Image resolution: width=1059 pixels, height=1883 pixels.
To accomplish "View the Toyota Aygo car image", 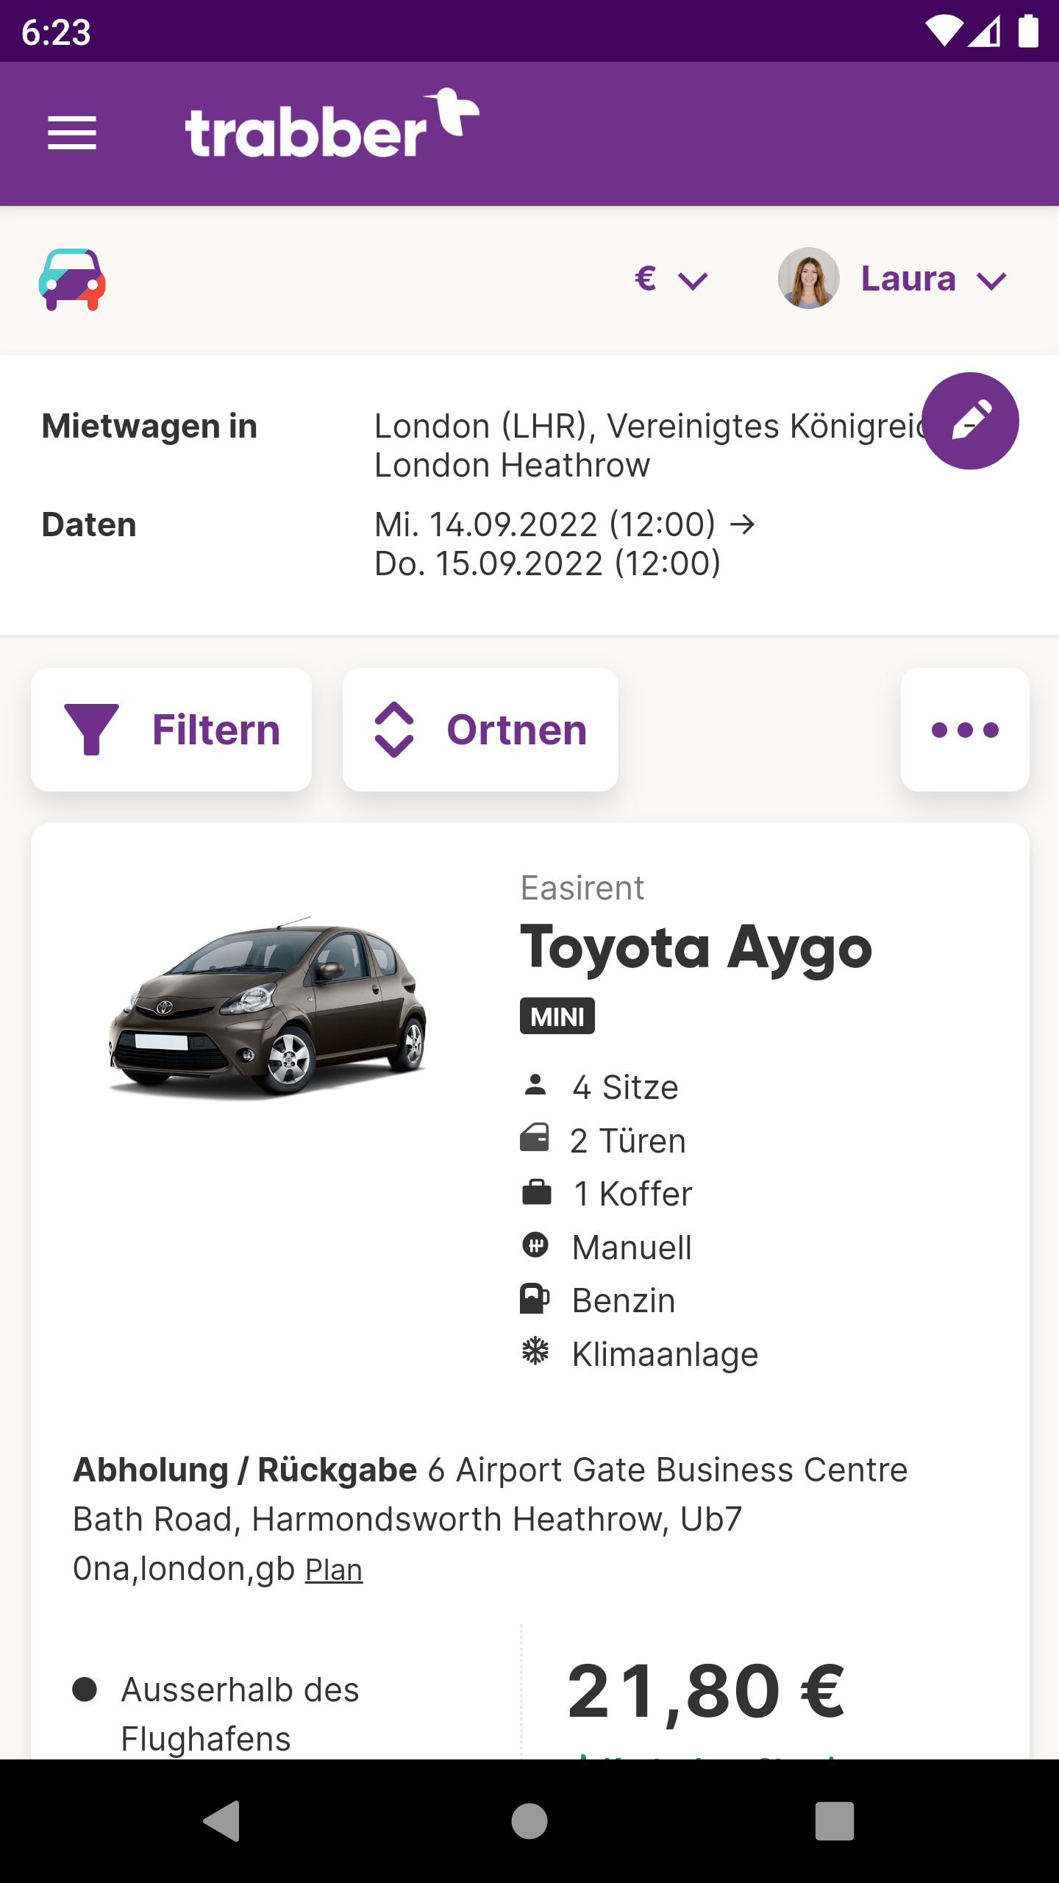I will click(268, 1008).
